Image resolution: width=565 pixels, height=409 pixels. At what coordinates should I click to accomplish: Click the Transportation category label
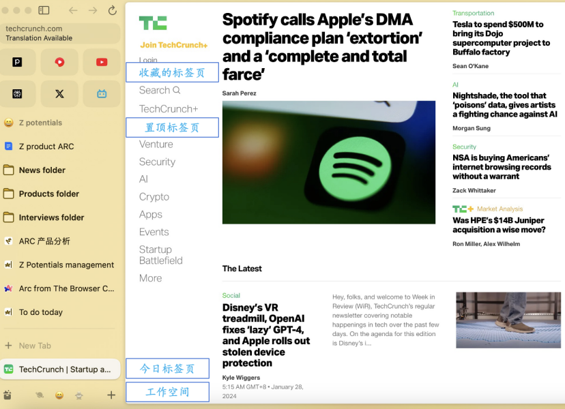tap(473, 14)
